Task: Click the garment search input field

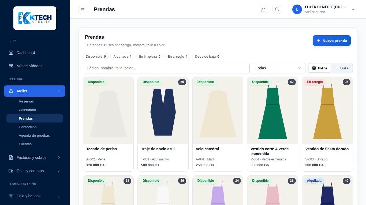Action: point(166,68)
